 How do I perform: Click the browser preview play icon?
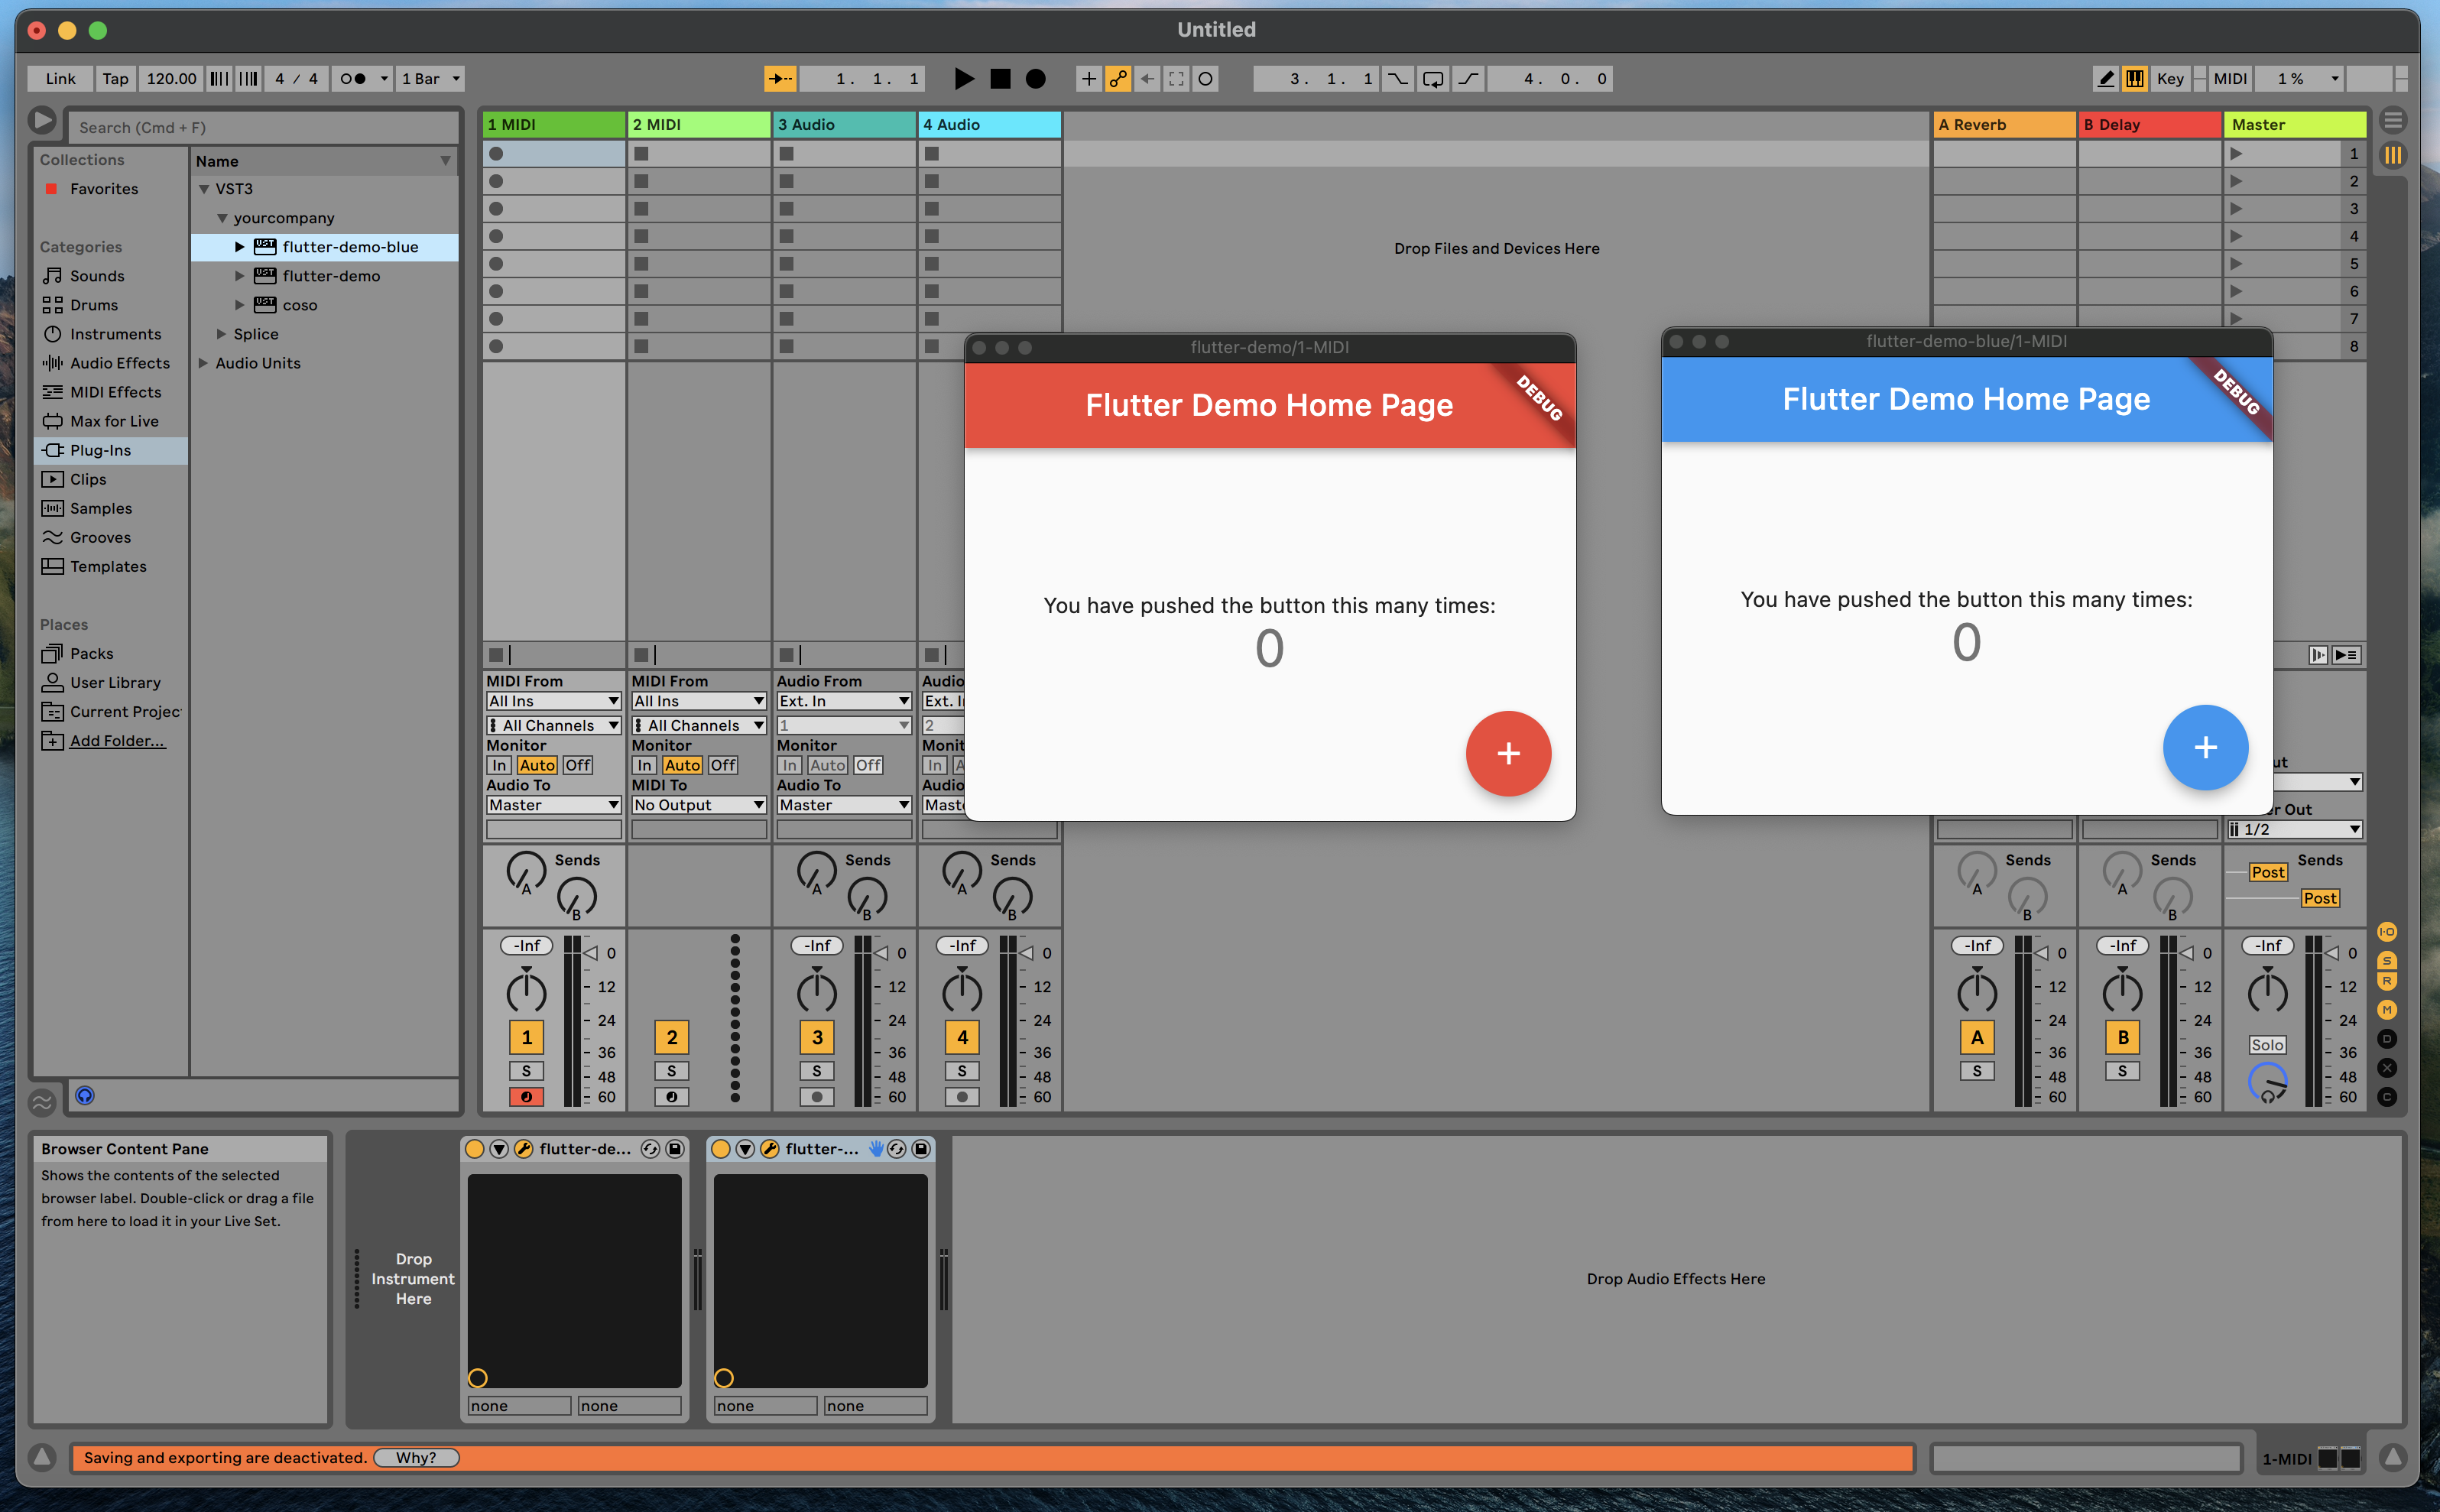coord(43,121)
